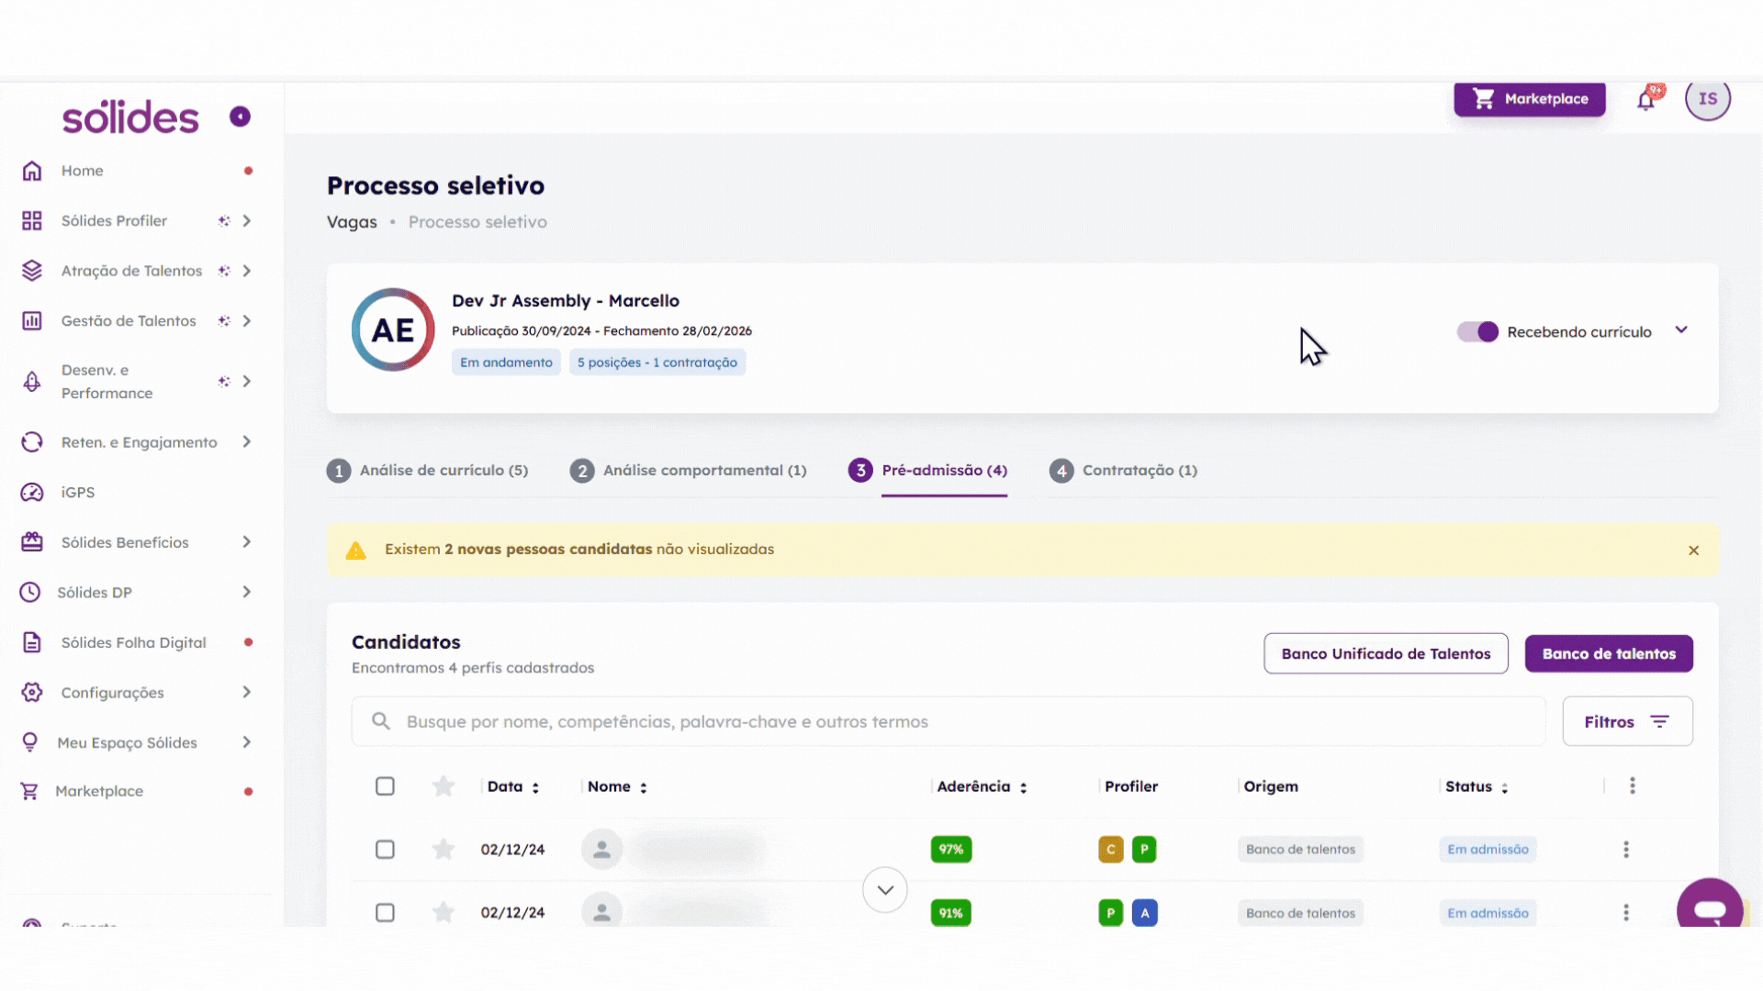The height and width of the screenshot is (991, 1763).
Task: Click the Banco de talentos button
Action: 1609,654
